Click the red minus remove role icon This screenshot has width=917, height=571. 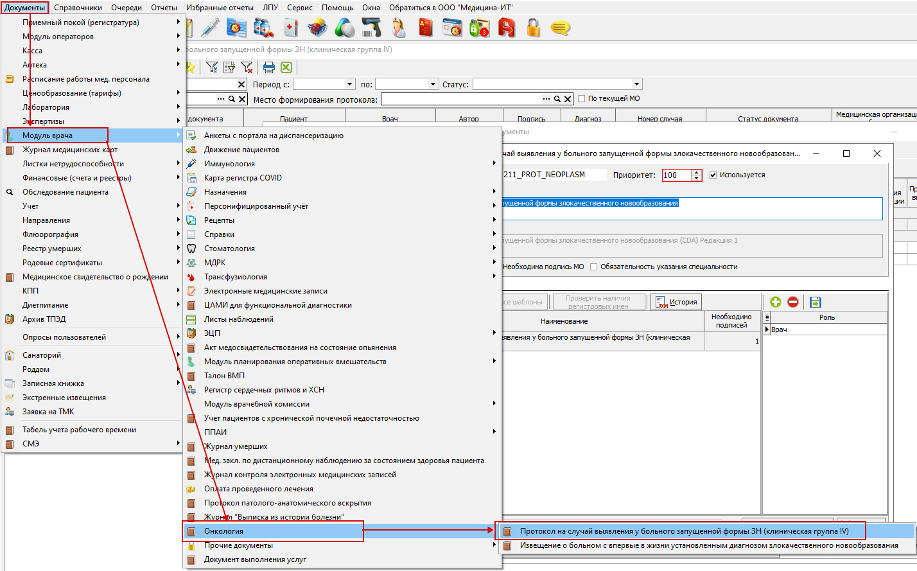[793, 302]
